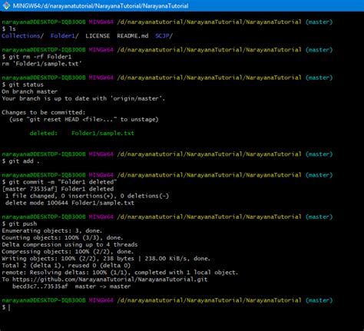Click the '$ git add .' command
This screenshot has width=364, height=331.
[x=21, y=161]
